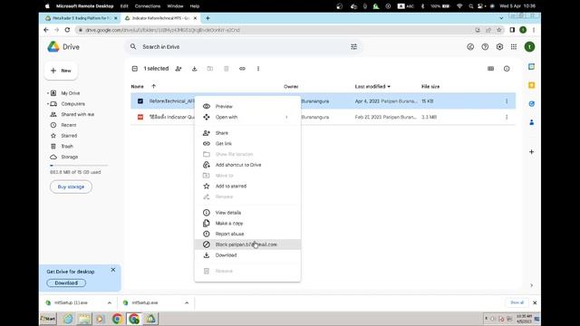This screenshot has height=326, width=580.
Task: Choose Get link from the context menu
Action: pos(247,144)
